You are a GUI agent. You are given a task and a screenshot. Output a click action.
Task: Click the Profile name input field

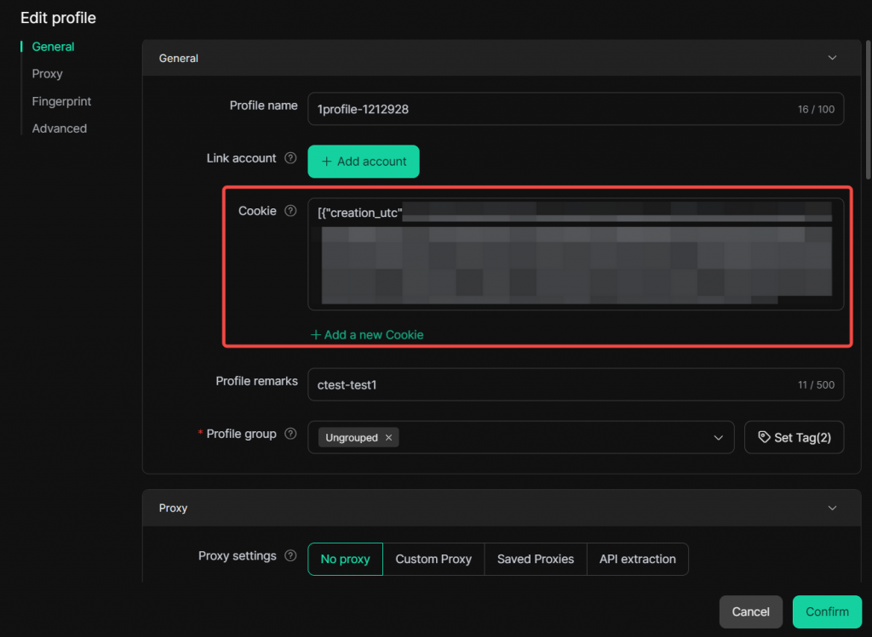pos(545,109)
